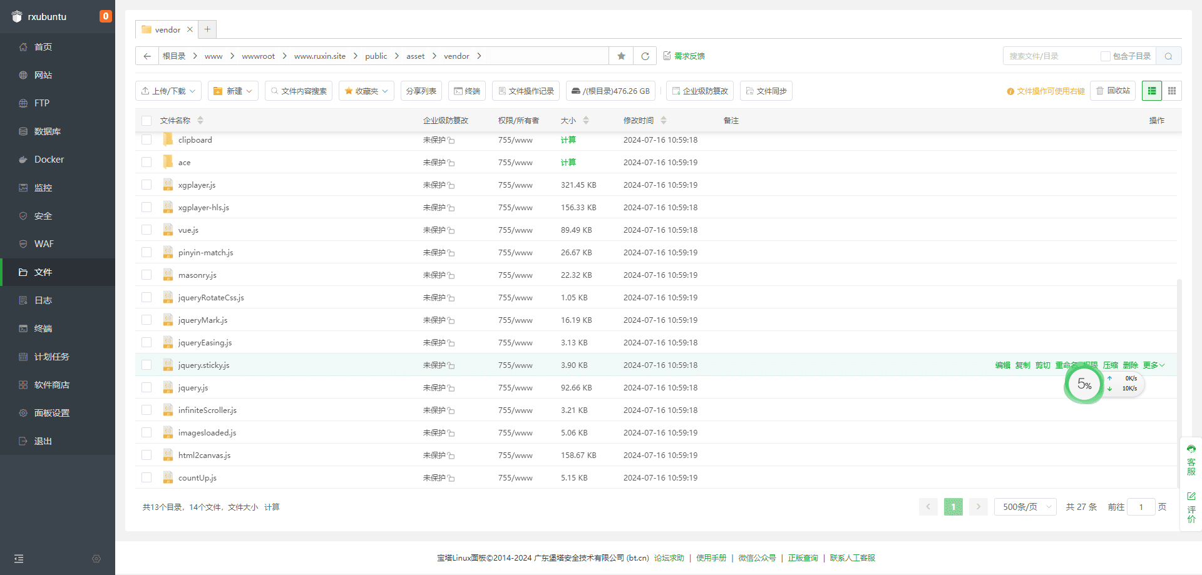The height and width of the screenshot is (575, 1202).
Task: Add current path to favorites star
Action: pyautogui.click(x=621, y=56)
